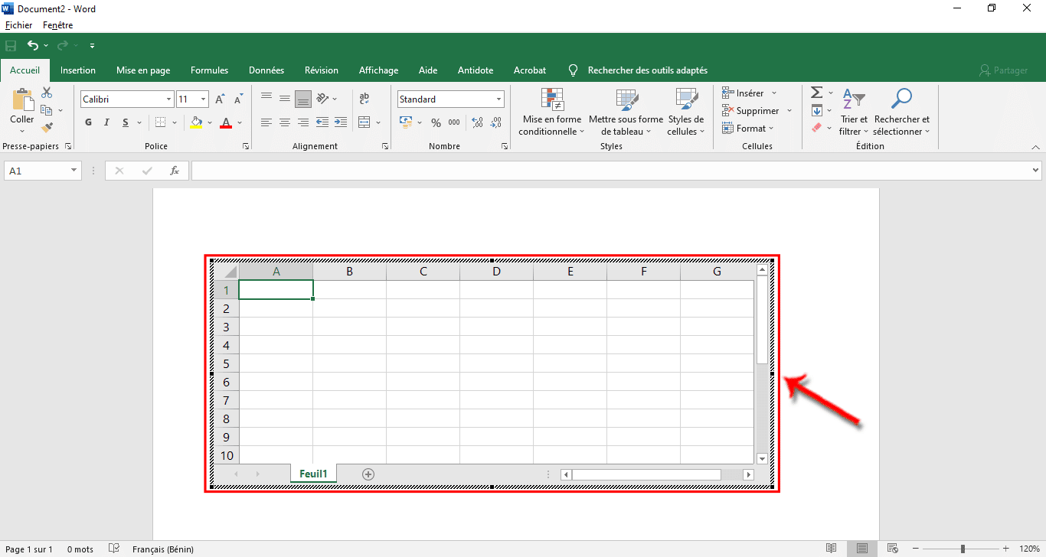Click Rechercher et sélectionner button
The width and height of the screenshot is (1046, 557).
click(901, 112)
